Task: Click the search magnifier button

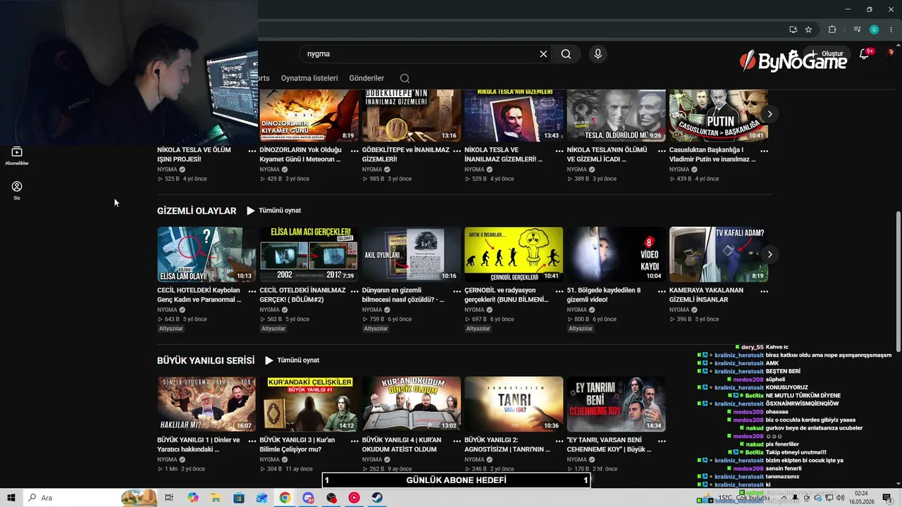Action: (566, 54)
